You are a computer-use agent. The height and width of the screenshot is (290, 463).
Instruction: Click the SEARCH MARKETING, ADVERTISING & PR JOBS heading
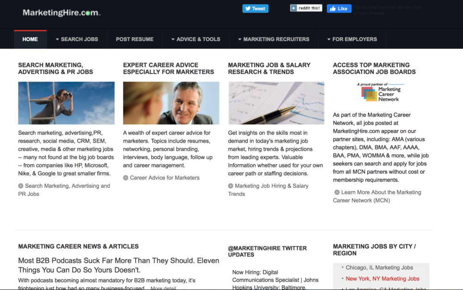coord(56,68)
